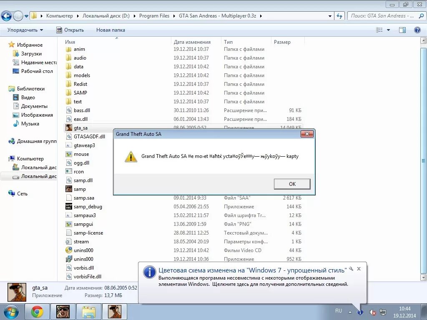This screenshot has width=427, height=320.
Task: Click Новая папка to create a folder
Action: coord(111,30)
